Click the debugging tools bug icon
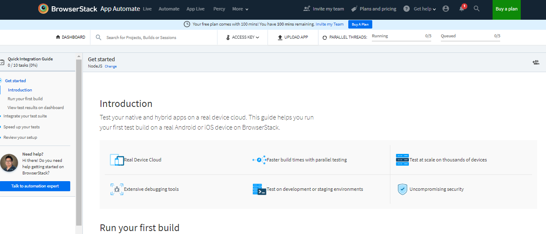The width and height of the screenshot is (546, 234). (117, 189)
